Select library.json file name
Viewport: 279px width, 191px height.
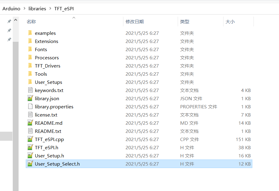click(x=47, y=99)
